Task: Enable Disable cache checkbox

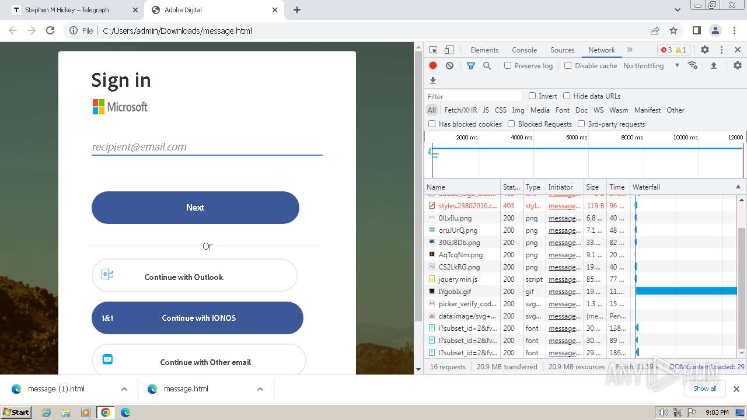Action: click(568, 65)
